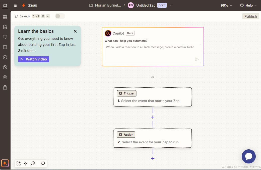Open the live chat bubble
Screen dimensions: 261x170
click(x=248, y=156)
